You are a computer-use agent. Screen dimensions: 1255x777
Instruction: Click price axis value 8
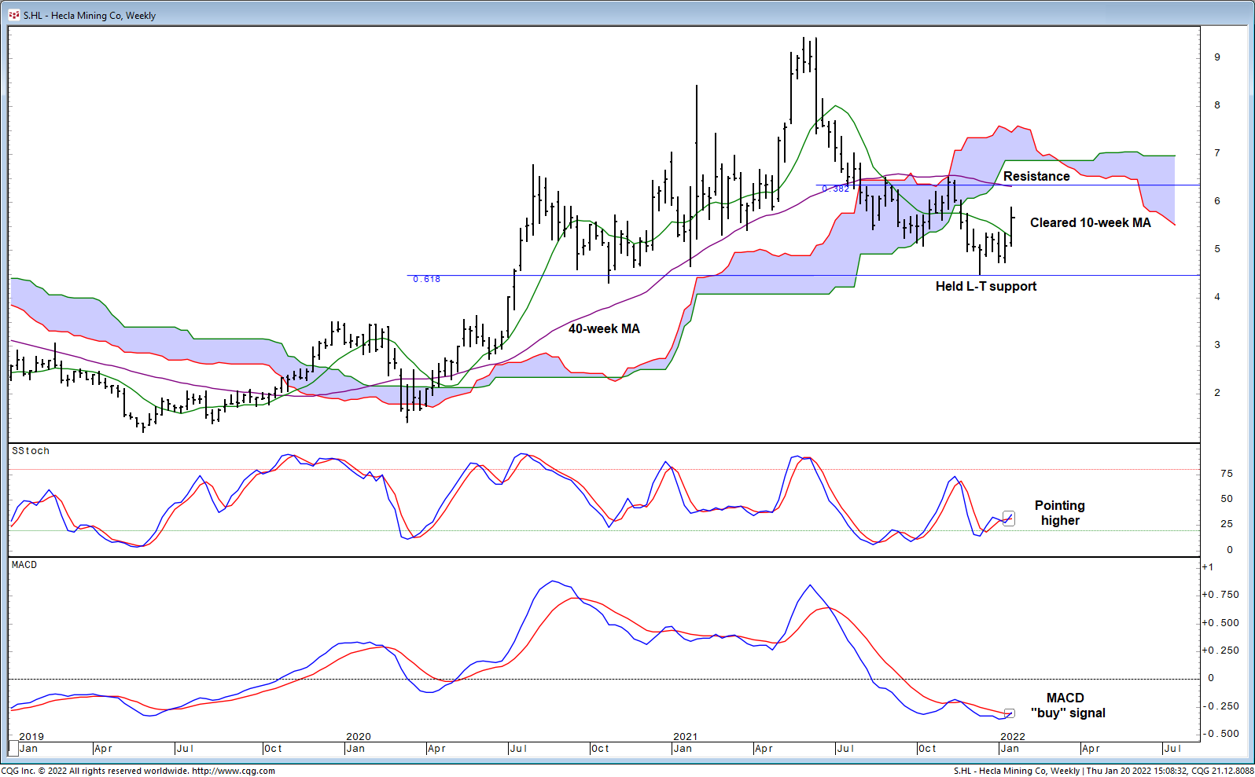coord(1217,105)
